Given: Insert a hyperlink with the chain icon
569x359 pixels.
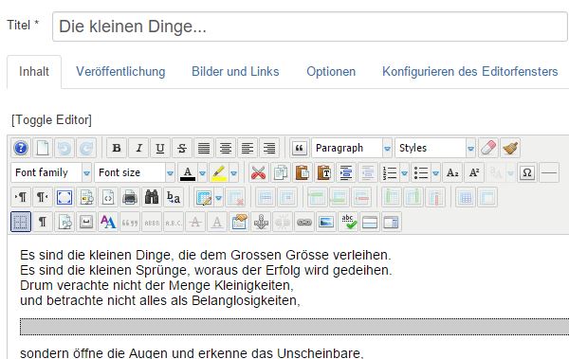Looking at the screenshot, I should pos(304,222).
